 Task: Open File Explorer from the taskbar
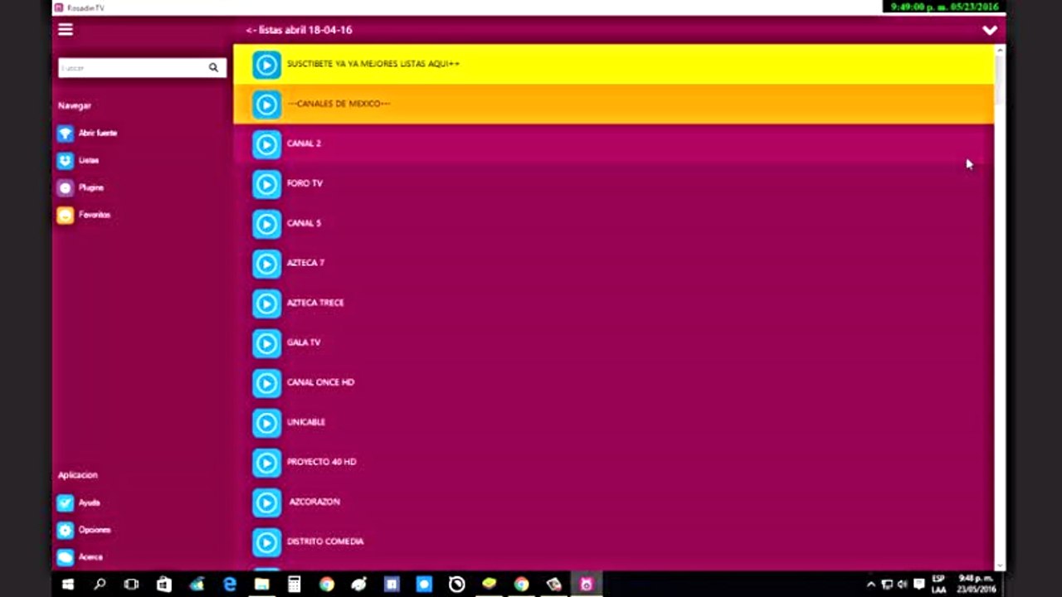(x=261, y=585)
